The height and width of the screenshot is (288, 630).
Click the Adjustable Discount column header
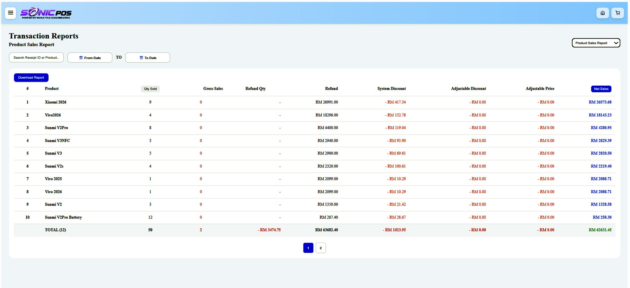point(468,89)
